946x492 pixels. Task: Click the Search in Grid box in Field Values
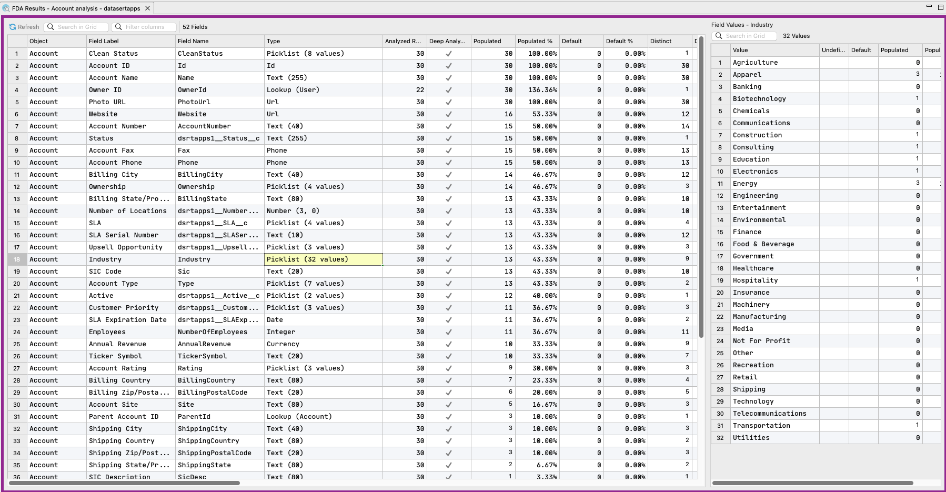[x=748, y=36]
